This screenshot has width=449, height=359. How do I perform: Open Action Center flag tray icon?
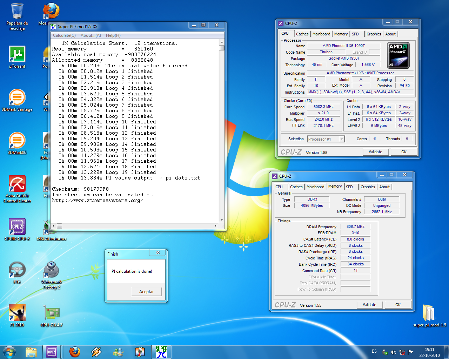pyautogui.click(x=410, y=352)
